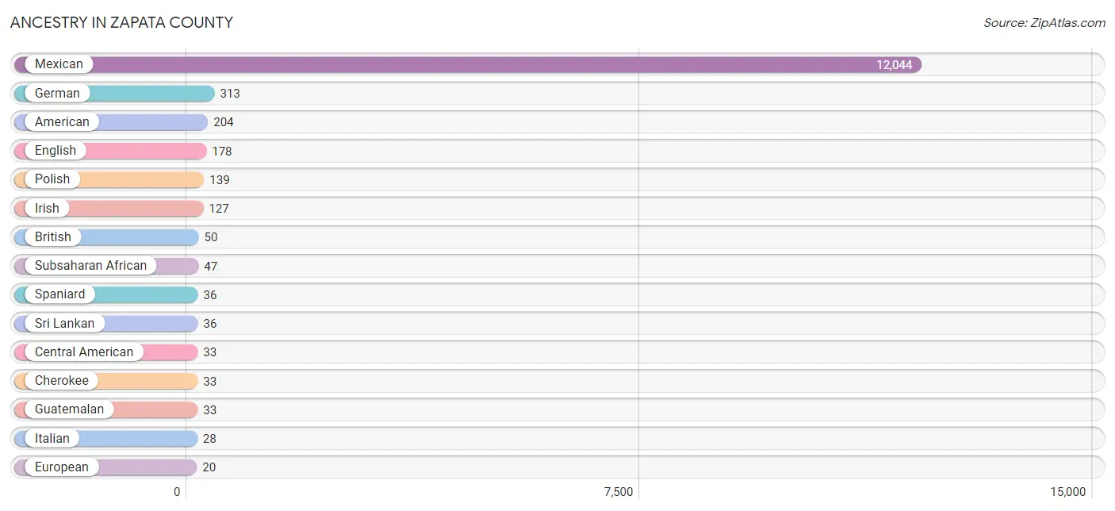Select the Subsaharan African label
This screenshot has width=1115, height=511.
[x=90, y=266]
